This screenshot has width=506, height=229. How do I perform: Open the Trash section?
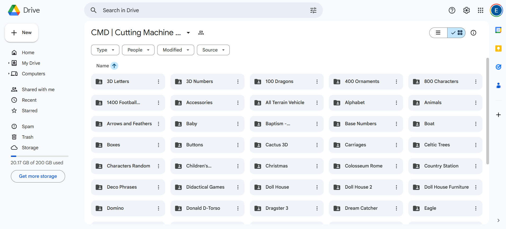28,137
